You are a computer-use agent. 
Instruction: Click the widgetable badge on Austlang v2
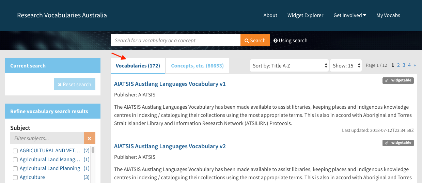[x=398, y=143]
